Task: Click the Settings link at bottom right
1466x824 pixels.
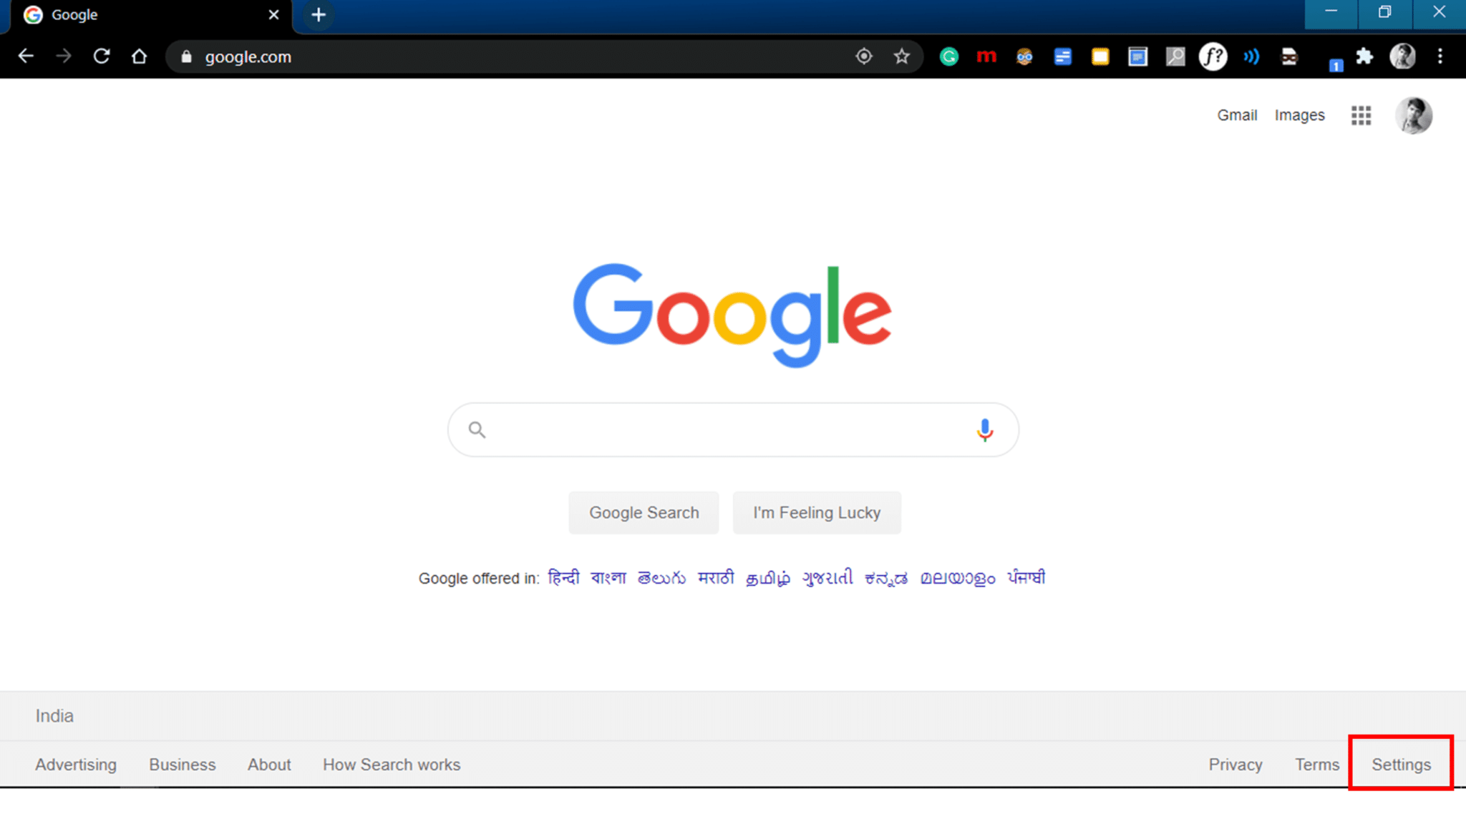Action: 1402,765
